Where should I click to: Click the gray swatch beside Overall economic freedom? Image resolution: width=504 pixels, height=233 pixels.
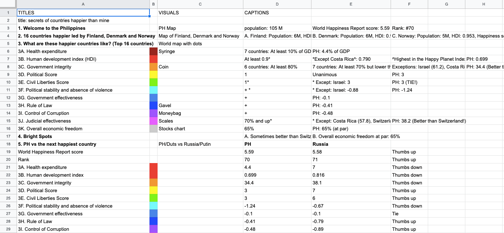[x=154, y=128]
